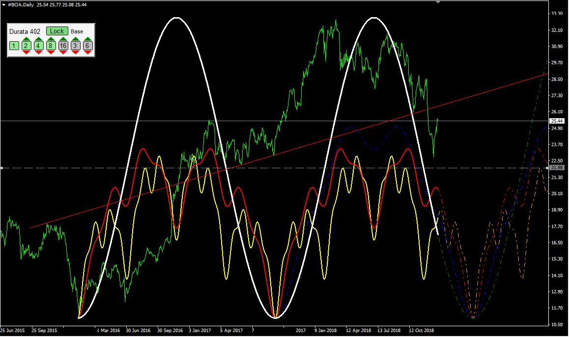This screenshot has height=337, width=569.
Task: Toggle the cycle 1 button
Action: 14,46
